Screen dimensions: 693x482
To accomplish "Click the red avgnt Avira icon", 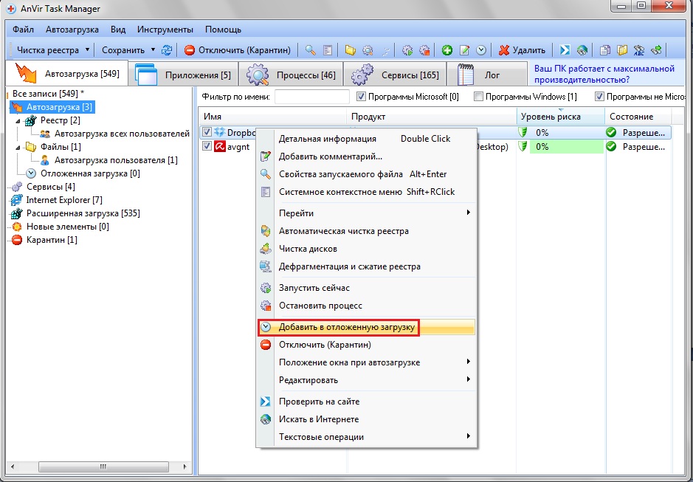I will point(220,146).
